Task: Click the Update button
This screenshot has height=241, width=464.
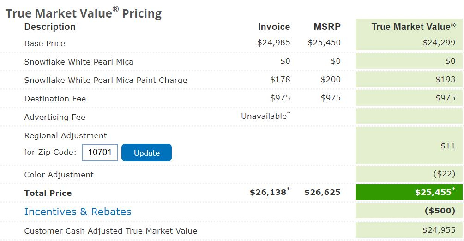Action: [x=146, y=153]
